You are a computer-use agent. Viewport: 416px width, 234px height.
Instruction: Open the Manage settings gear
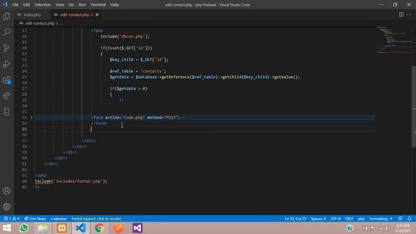[x=6, y=207]
